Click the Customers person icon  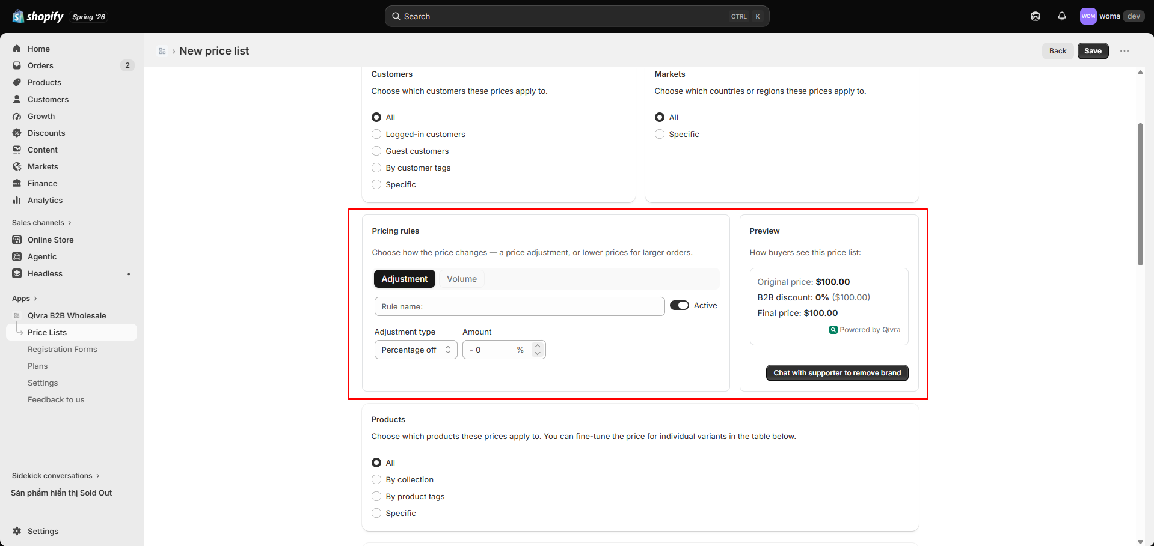click(x=17, y=99)
